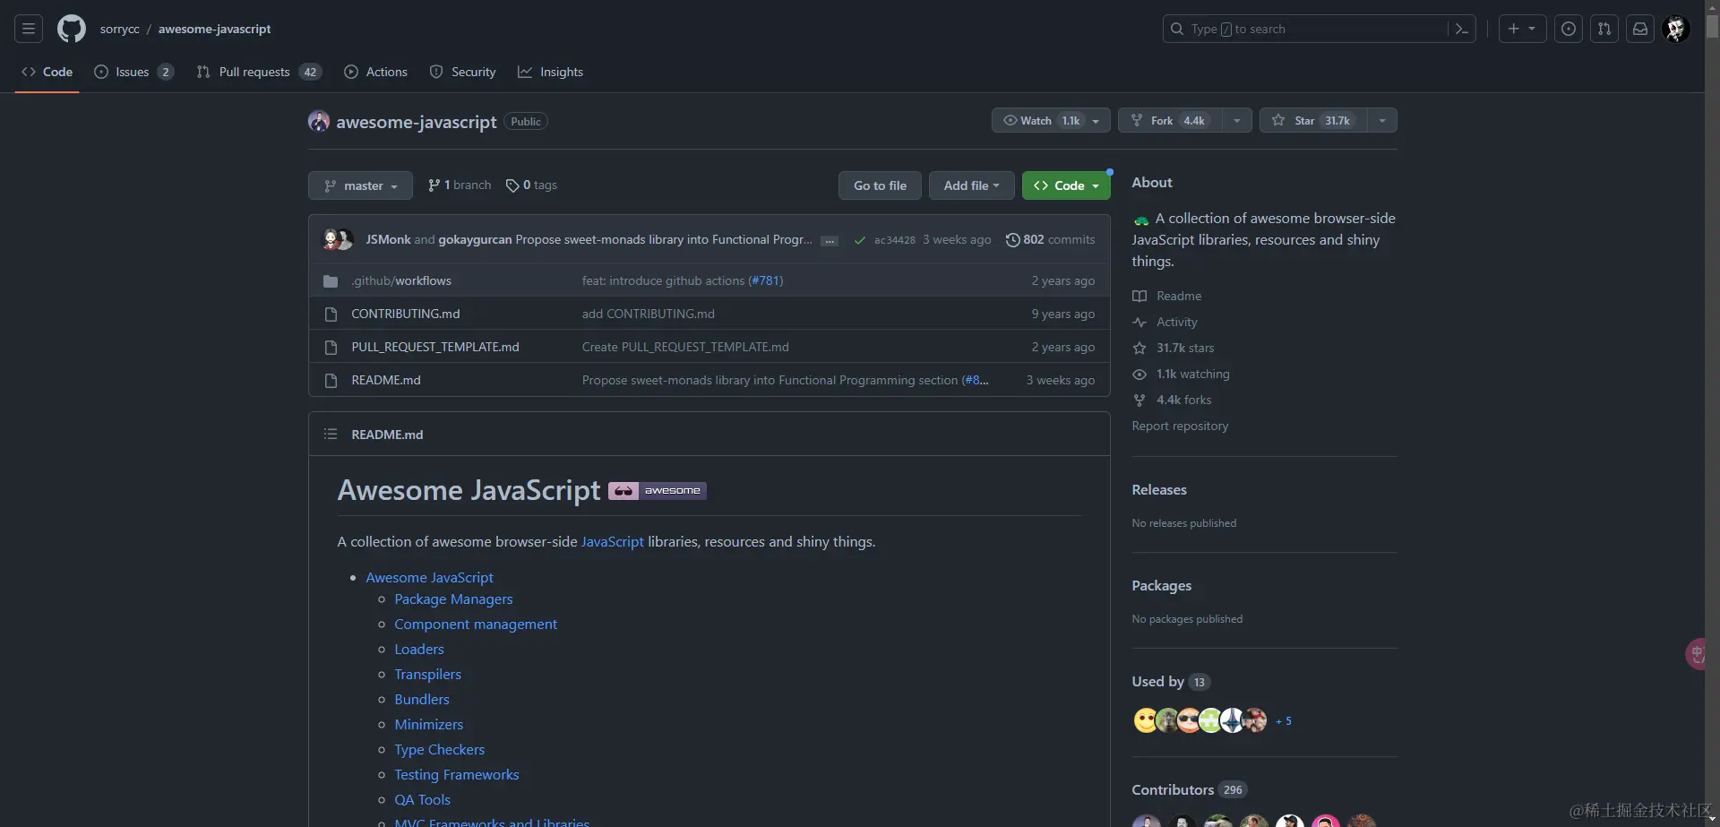Open the sorrycc owner link
This screenshot has height=827, width=1720.
[120, 29]
